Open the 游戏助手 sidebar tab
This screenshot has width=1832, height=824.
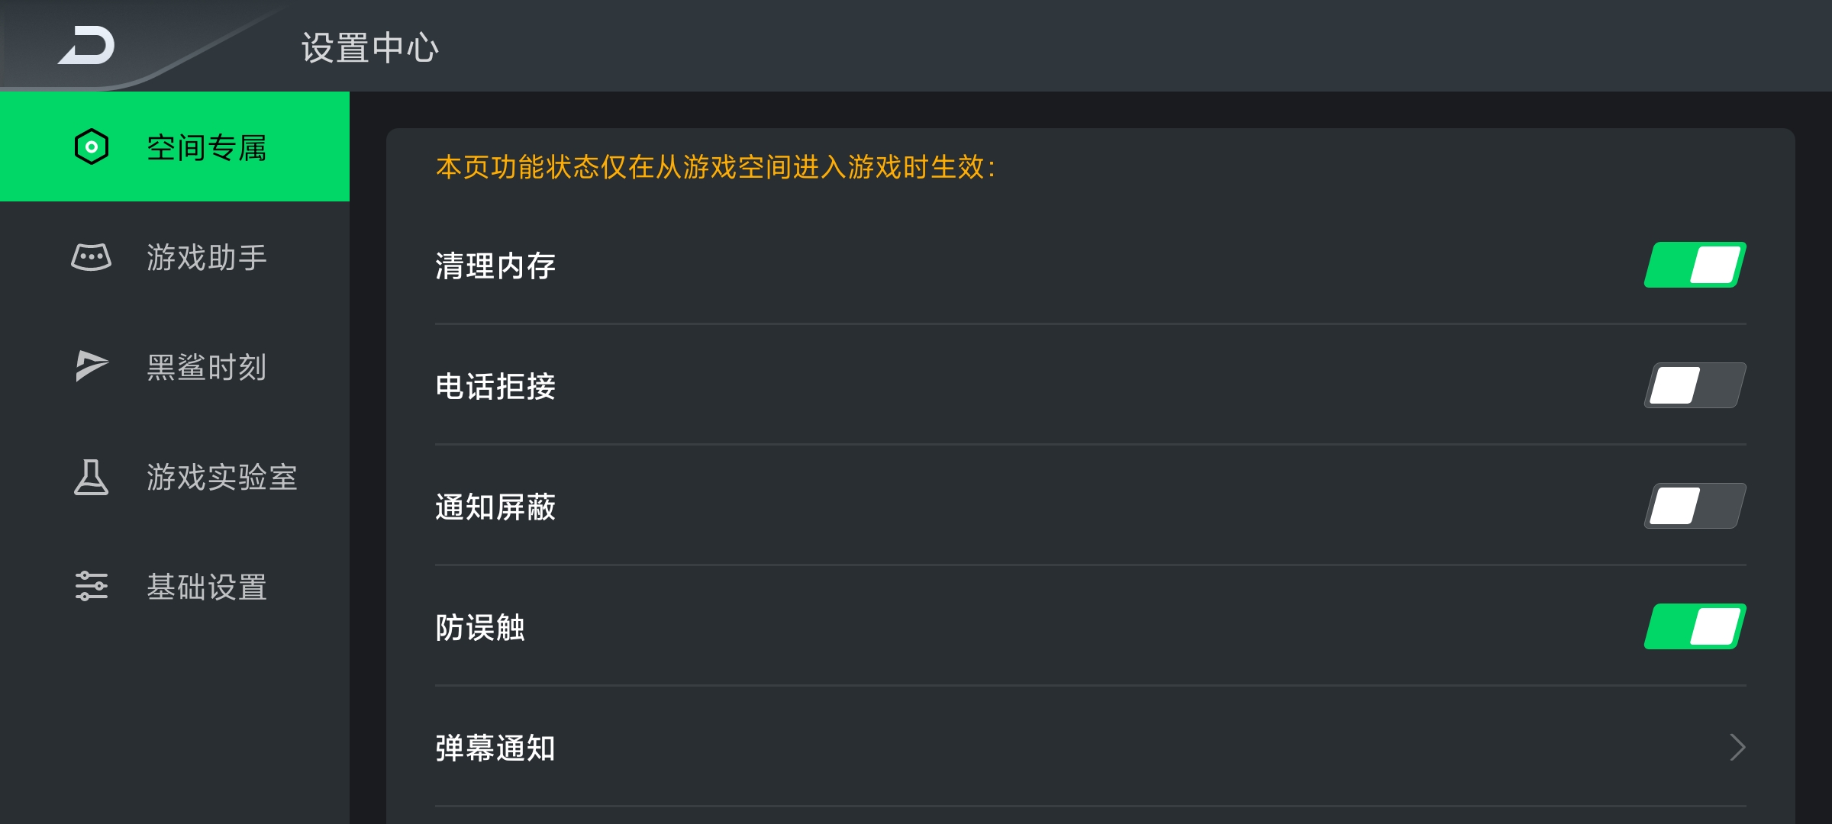click(175, 257)
